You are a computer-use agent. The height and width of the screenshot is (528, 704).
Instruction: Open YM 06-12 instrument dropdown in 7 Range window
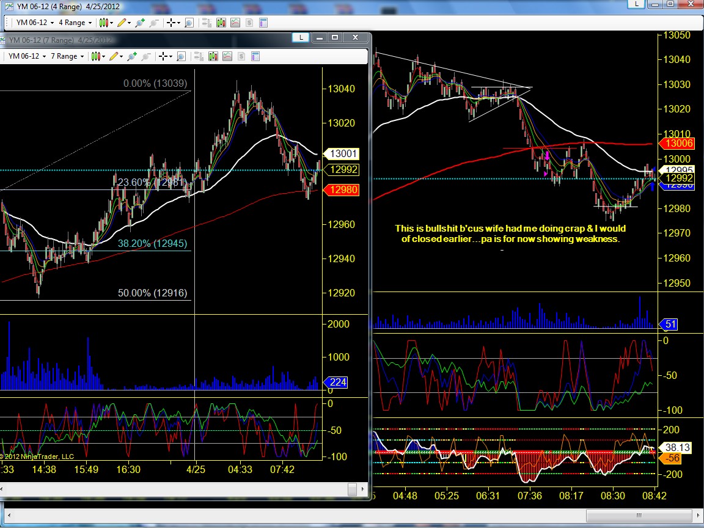pyautogui.click(x=27, y=56)
